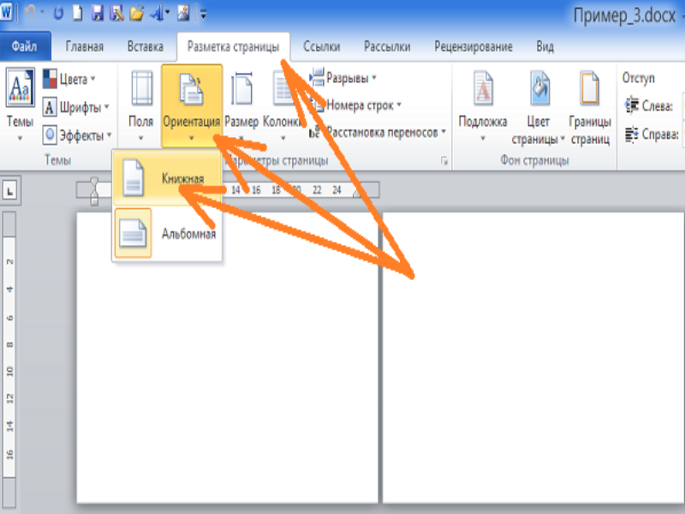The image size is (685, 514).
Task: Switch to the Рецензирование tab
Action: coord(474,46)
